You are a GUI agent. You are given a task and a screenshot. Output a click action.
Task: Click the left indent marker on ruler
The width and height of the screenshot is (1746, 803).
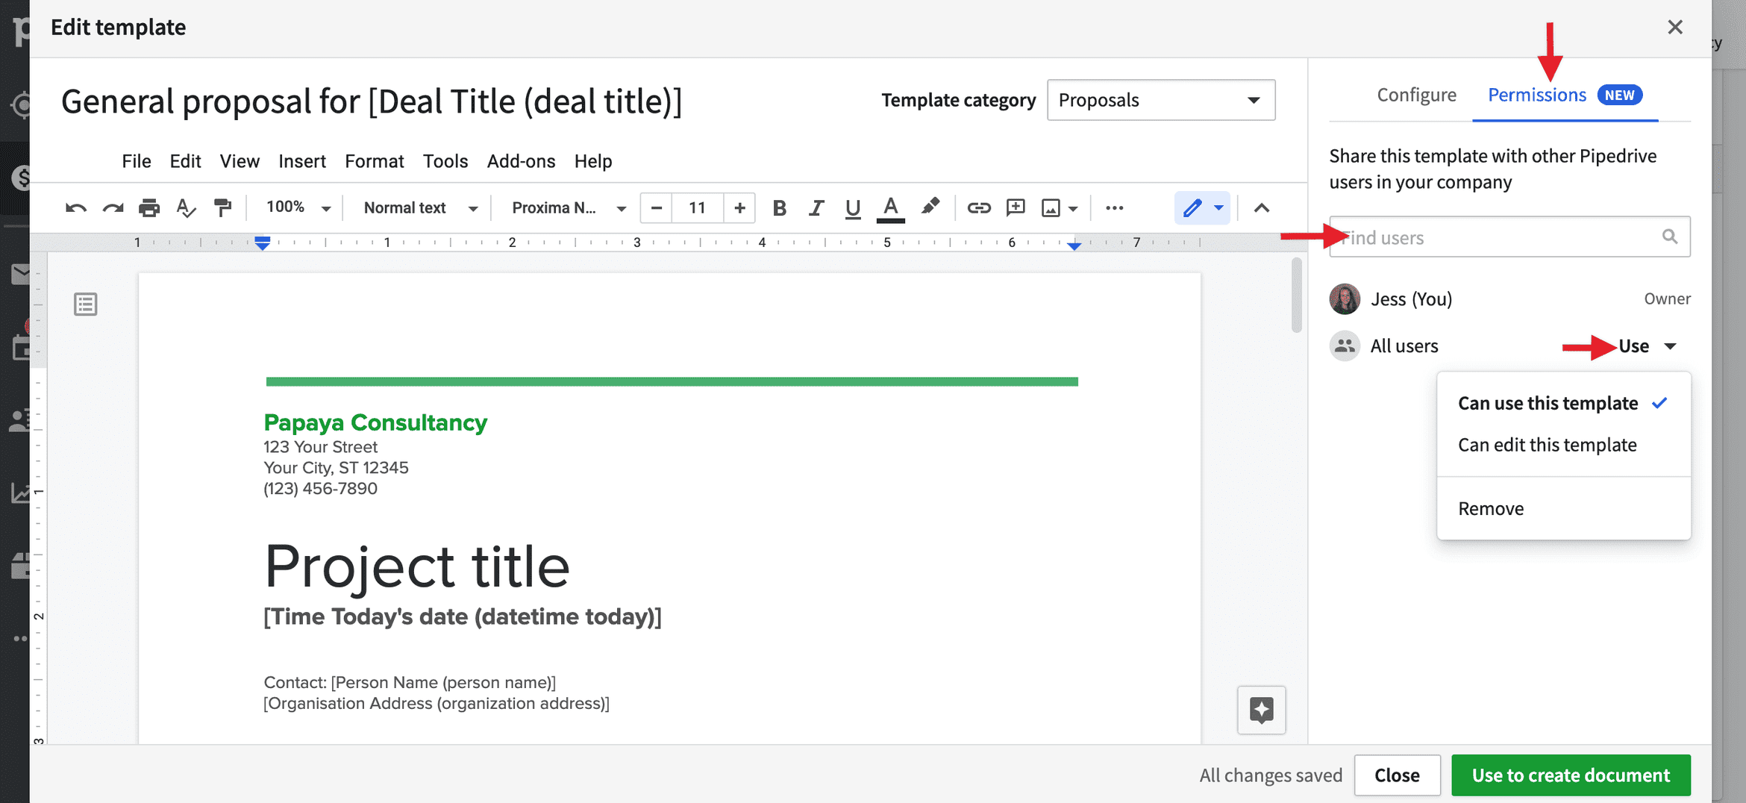[262, 243]
